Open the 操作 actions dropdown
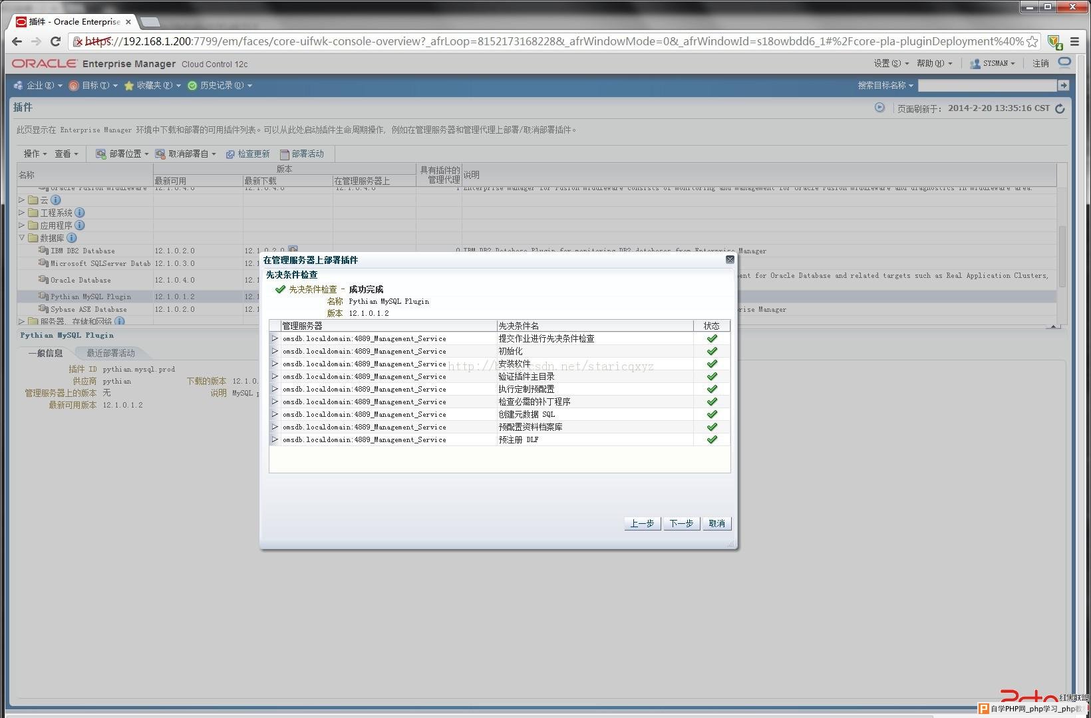 pos(35,154)
